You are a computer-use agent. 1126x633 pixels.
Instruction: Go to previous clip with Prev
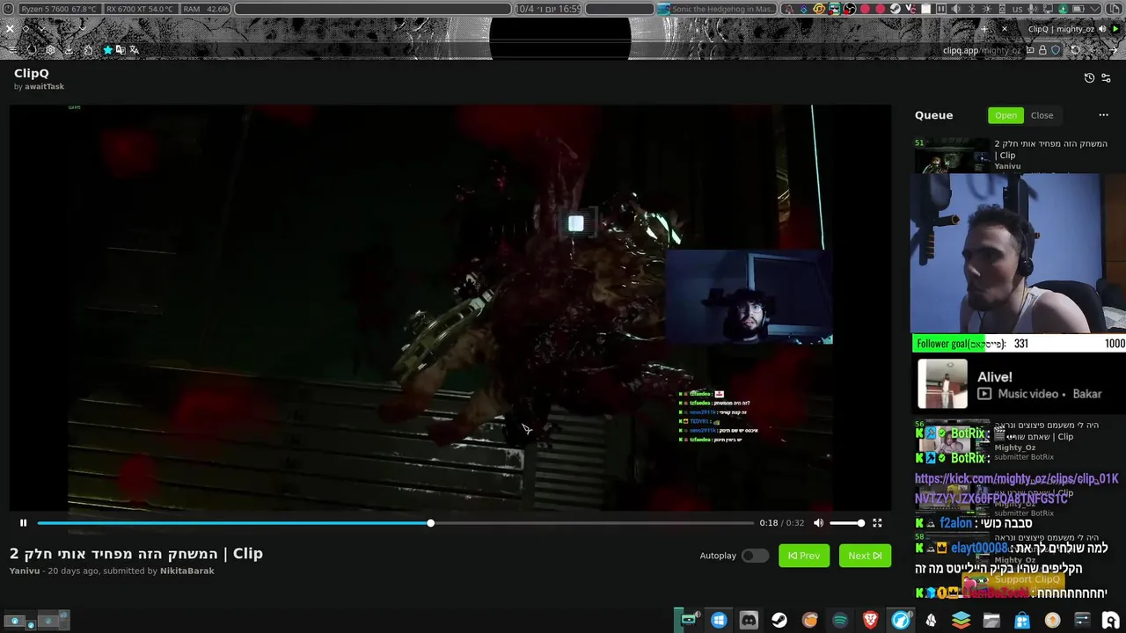click(x=804, y=556)
